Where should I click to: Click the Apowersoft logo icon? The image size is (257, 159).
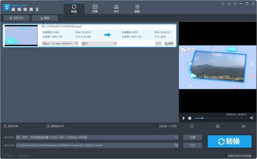click(x=7, y=8)
